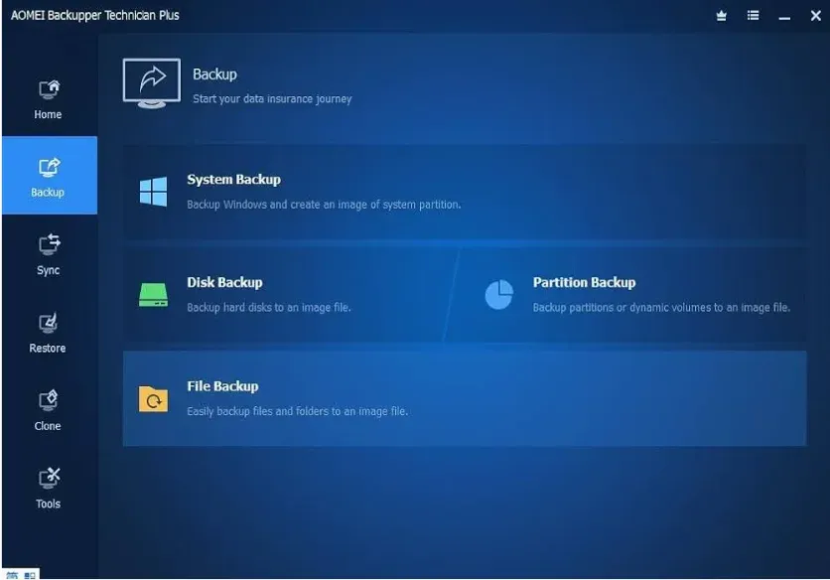Select the Home label in sidebar
The width and height of the screenshot is (830, 580).
pos(48,114)
